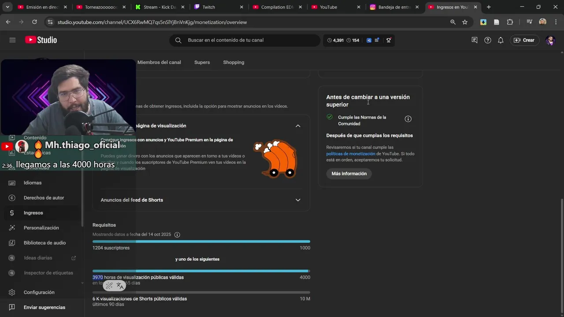Switch to Compilation EDM browser tab
The width and height of the screenshot is (564, 317).
coord(277,7)
